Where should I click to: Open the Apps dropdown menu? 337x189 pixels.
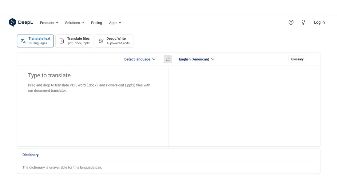[115, 23]
